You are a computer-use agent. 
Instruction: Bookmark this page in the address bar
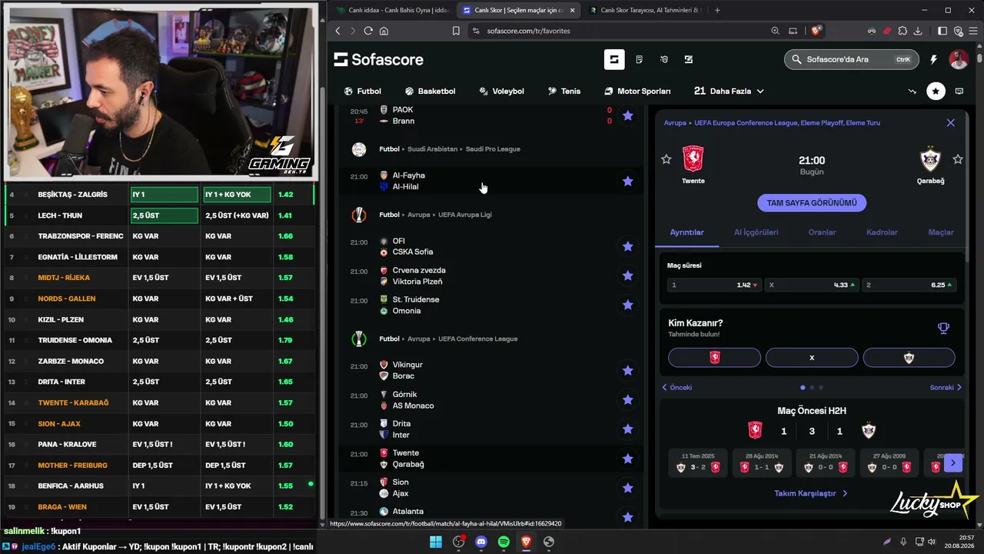click(456, 31)
